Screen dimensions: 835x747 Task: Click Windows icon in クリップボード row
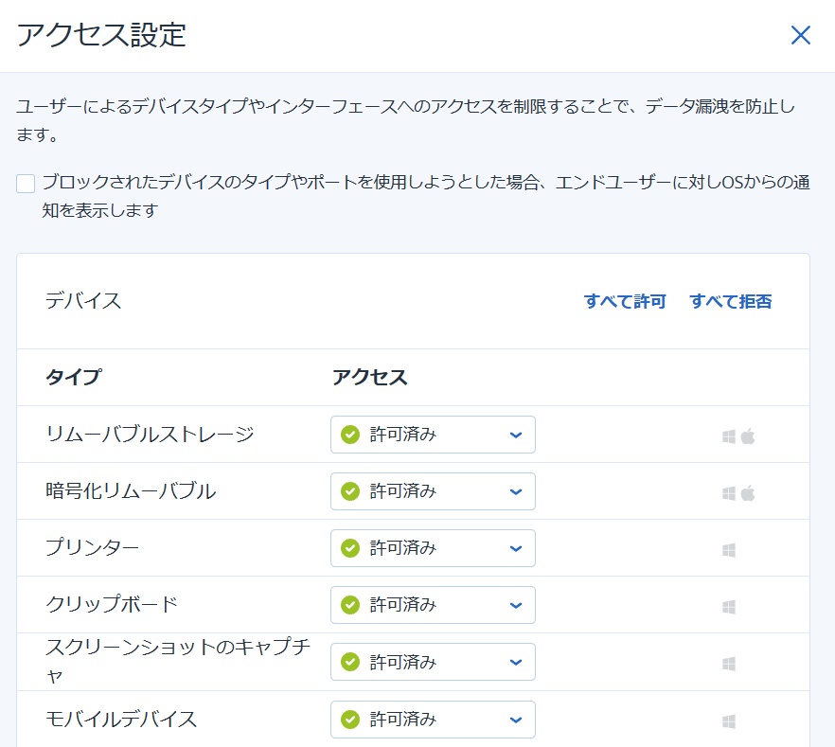729,607
